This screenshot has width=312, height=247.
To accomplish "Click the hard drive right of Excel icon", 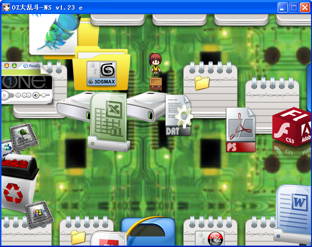I will [x=147, y=106].
